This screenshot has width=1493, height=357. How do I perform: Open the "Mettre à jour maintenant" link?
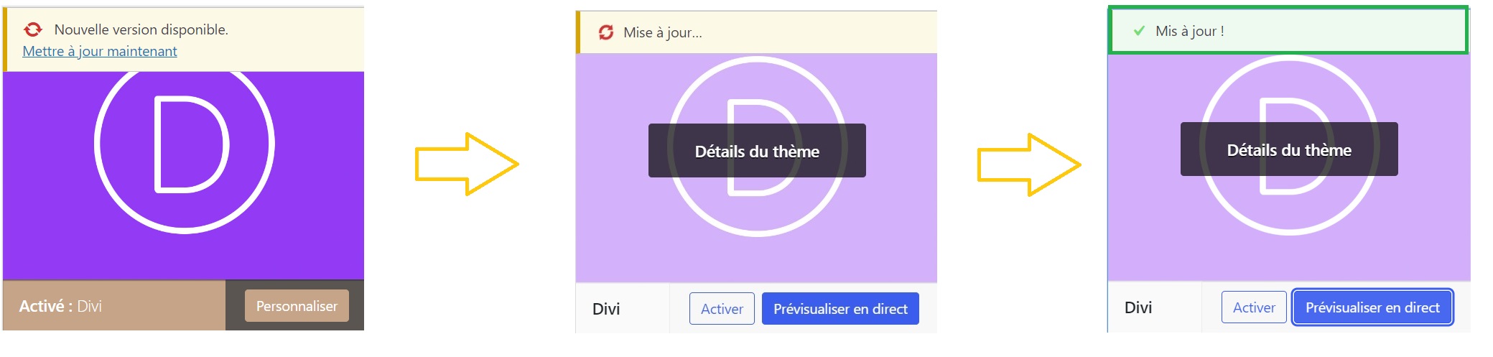pos(100,51)
